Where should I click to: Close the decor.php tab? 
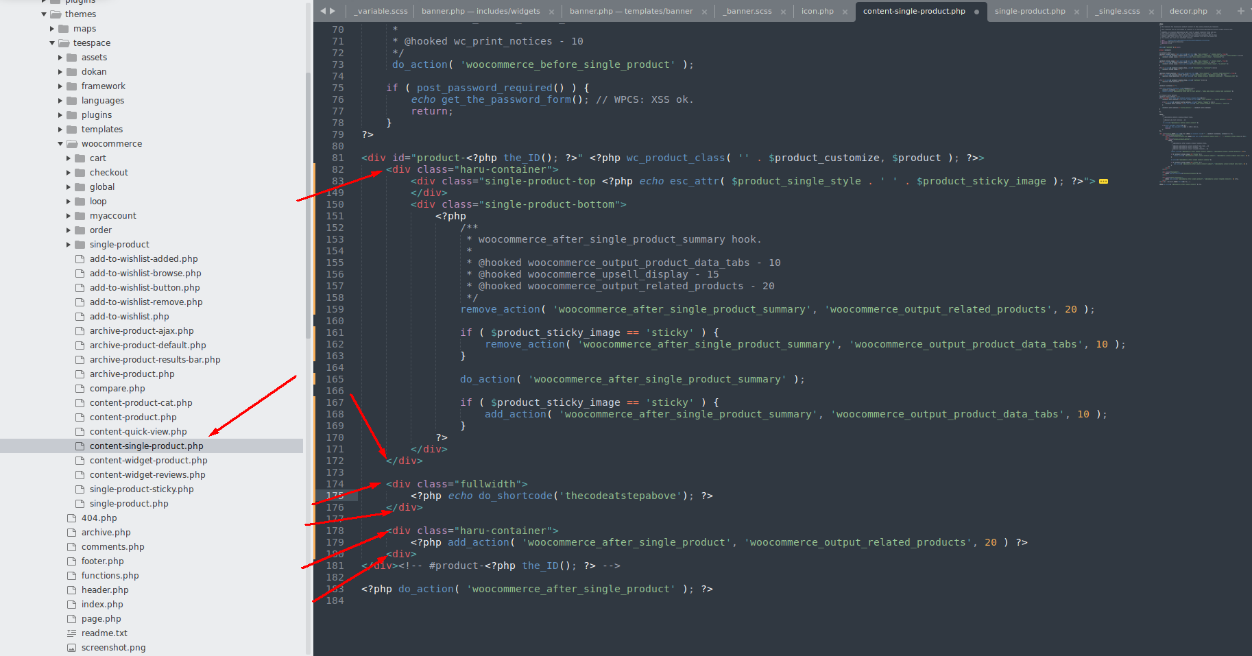1218,12
